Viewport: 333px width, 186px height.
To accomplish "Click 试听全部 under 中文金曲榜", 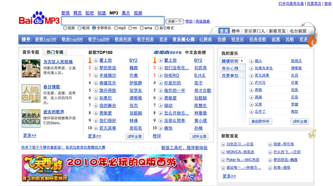I will point(199,136).
